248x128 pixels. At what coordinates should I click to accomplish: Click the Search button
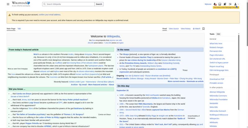click(99, 4)
